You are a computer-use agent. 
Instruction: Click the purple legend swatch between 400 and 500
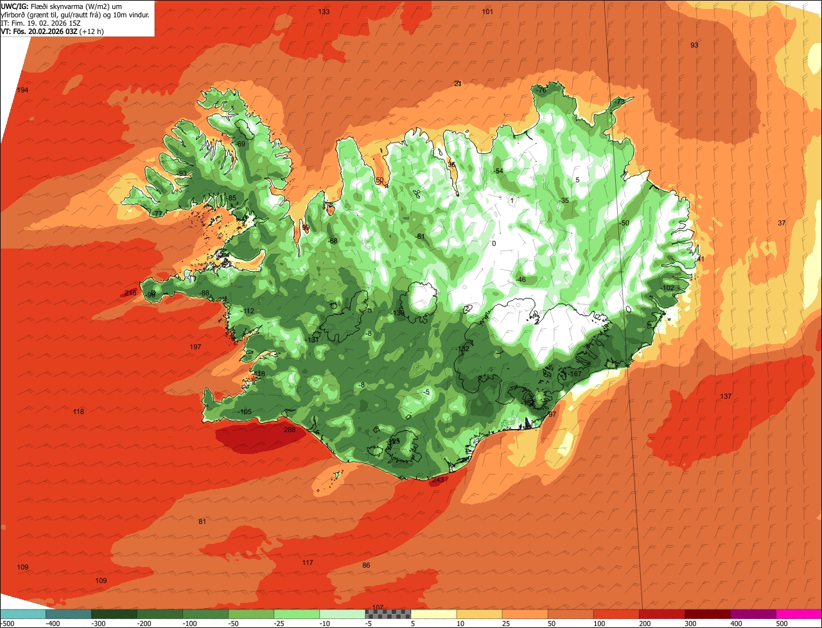753,614
